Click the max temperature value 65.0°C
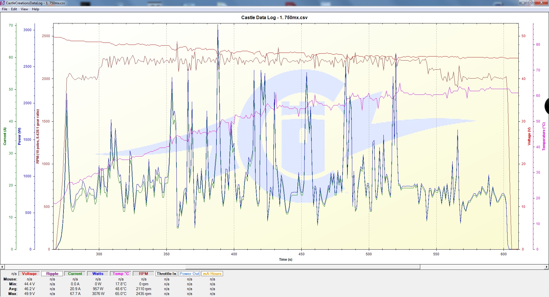This screenshot has height=297, width=549. tap(121, 294)
